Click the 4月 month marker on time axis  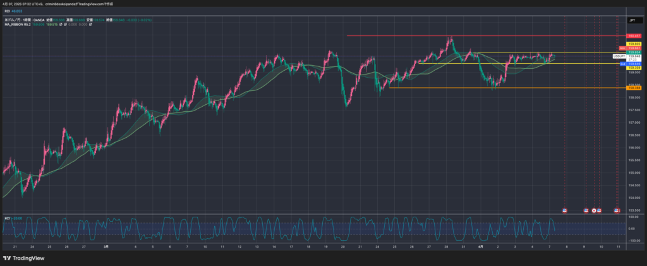click(480, 247)
